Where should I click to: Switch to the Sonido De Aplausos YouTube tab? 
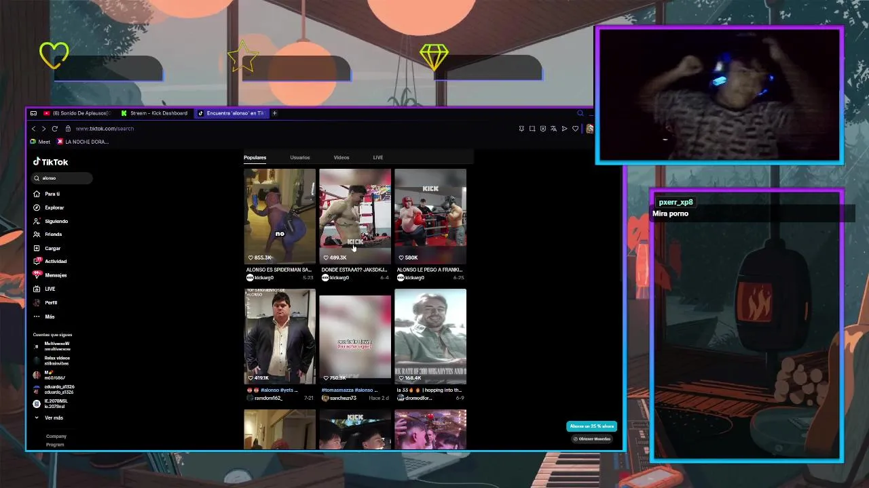pyautogui.click(x=77, y=113)
